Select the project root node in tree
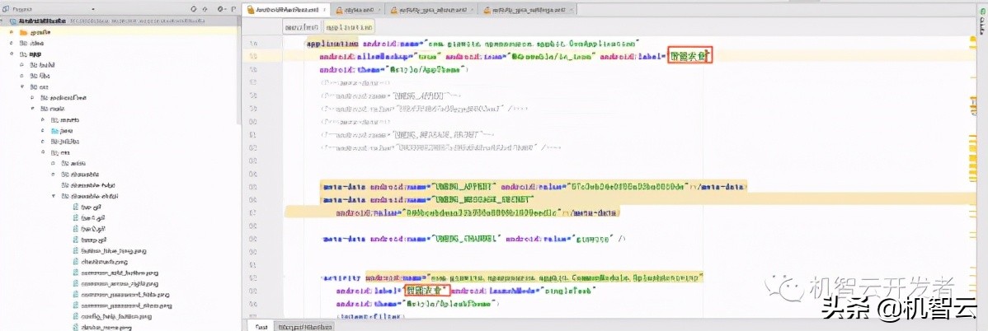The height and width of the screenshot is (331, 988). coord(120,21)
